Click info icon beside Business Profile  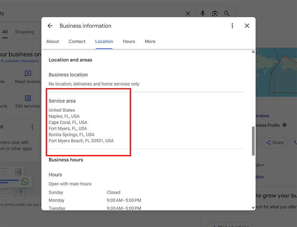[x=284, y=125]
